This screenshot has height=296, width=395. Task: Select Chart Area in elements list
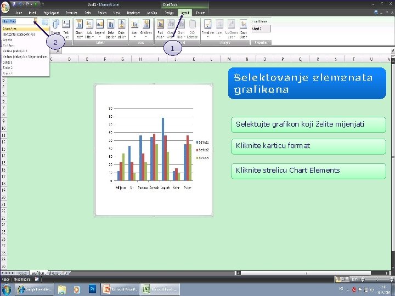(x=25, y=29)
